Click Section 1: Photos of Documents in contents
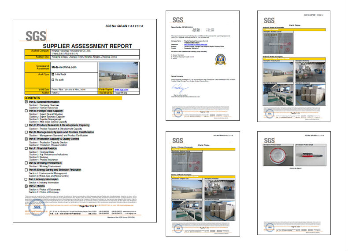 click(44, 190)
